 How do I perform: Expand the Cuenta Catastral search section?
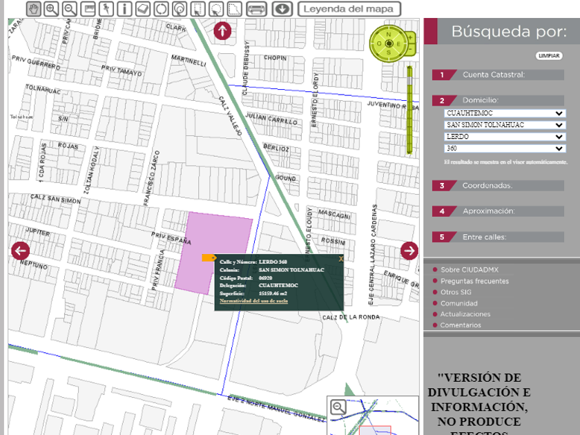tap(494, 75)
